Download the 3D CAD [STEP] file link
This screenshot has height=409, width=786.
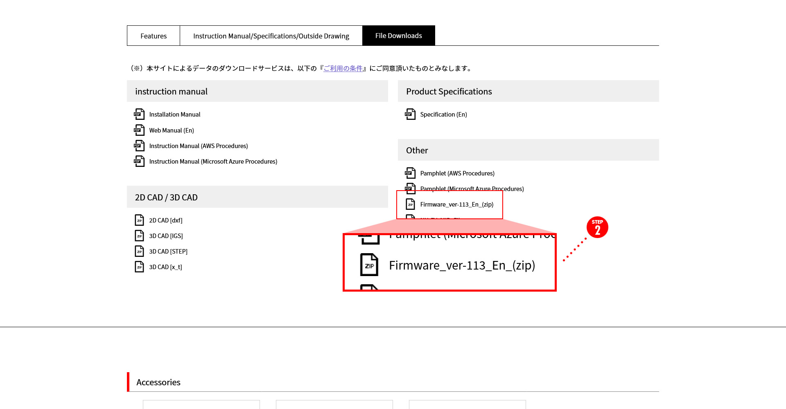pyautogui.click(x=168, y=252)
